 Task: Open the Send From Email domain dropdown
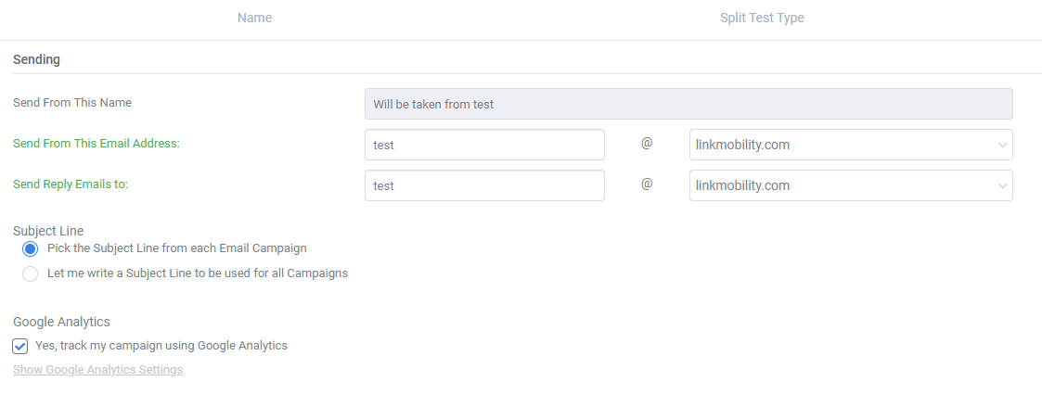[x=851, y=145]
